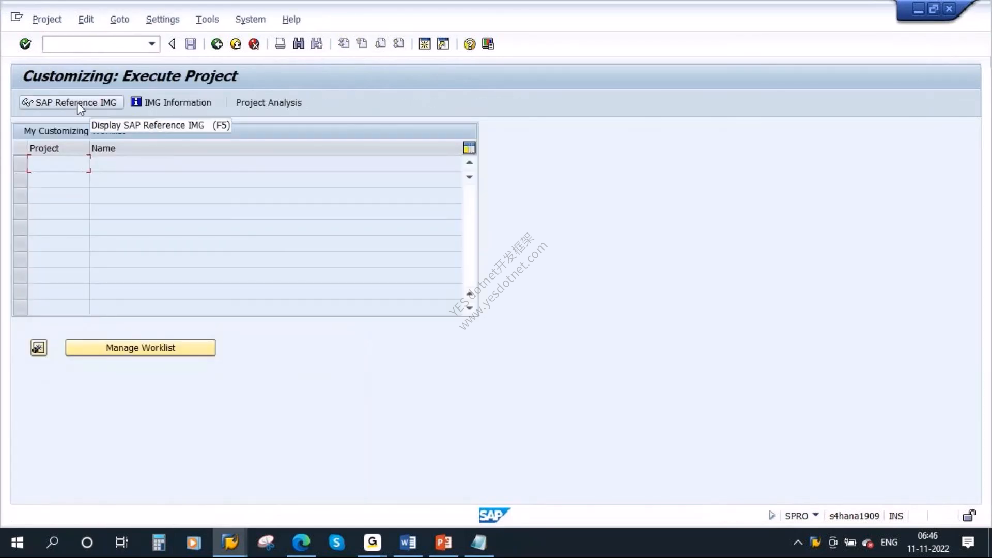The width and height of the screenshot is (992, 558).
Task: Click the Create New Session icon
Action: point(425,44)
